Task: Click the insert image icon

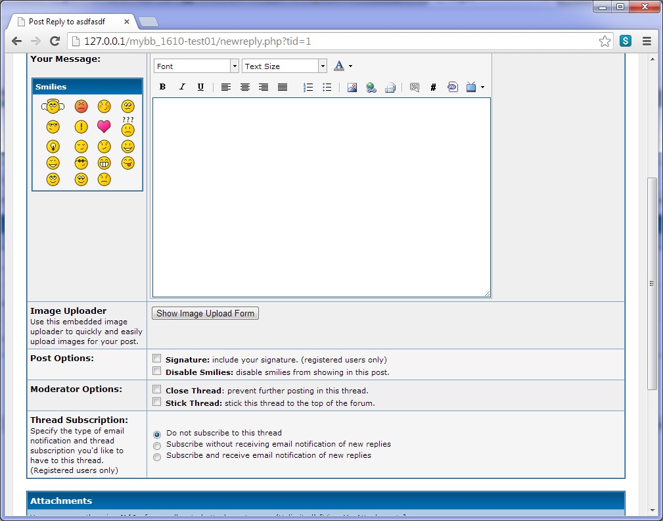Action: click(x=352, y=87)
